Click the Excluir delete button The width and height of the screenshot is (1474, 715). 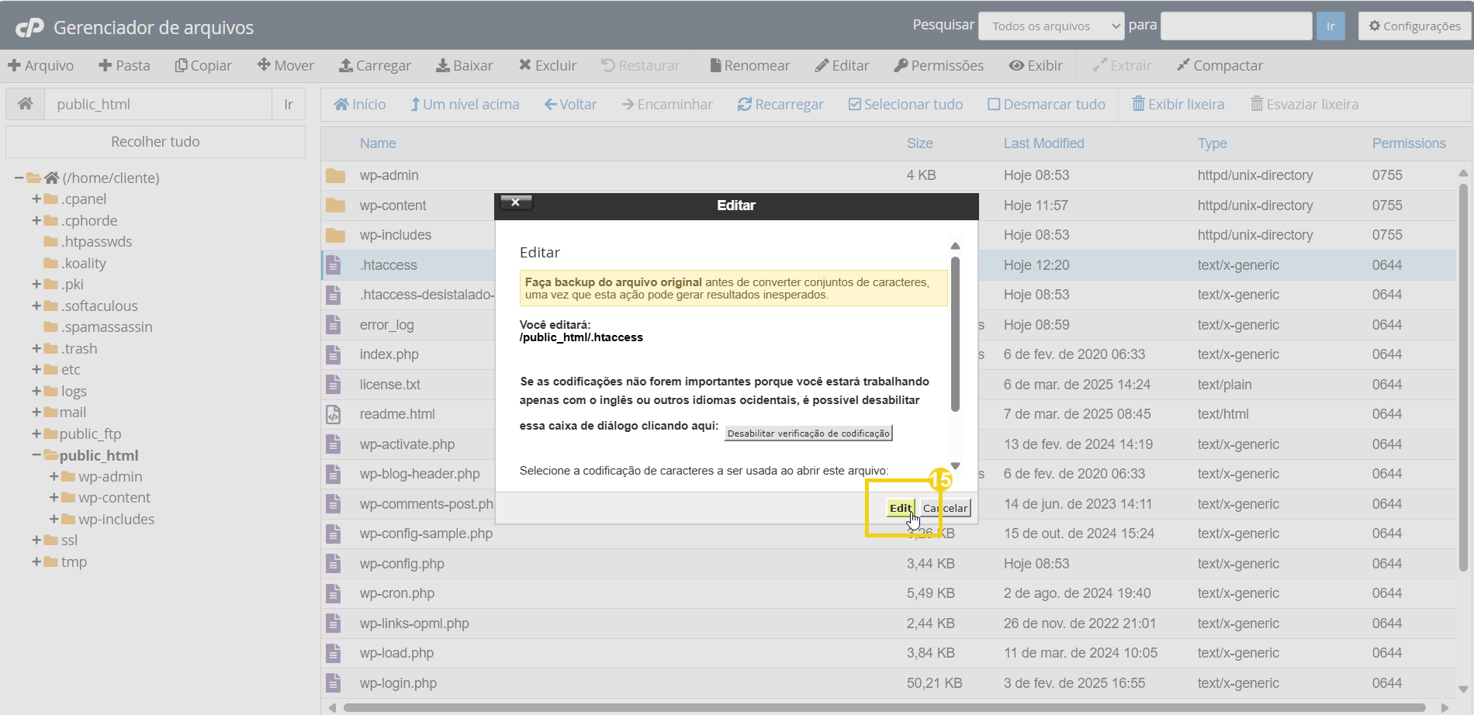tap(548, 66)
